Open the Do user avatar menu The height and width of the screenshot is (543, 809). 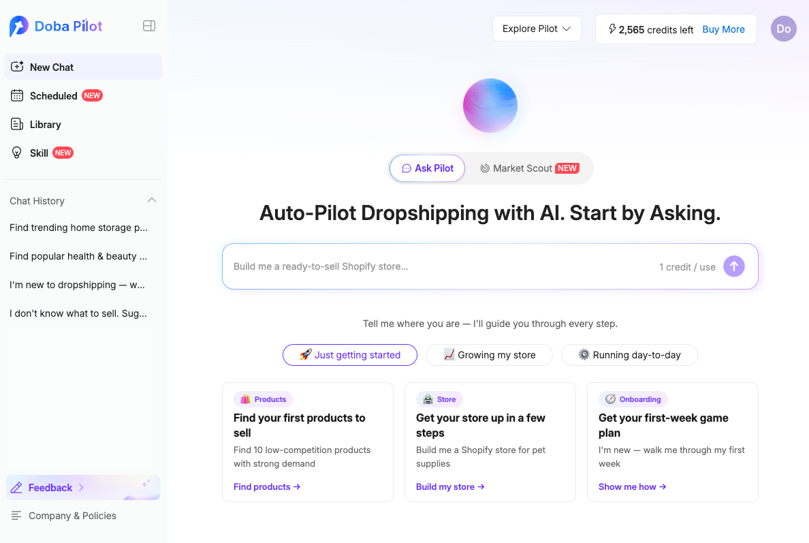tap(783, 29)
